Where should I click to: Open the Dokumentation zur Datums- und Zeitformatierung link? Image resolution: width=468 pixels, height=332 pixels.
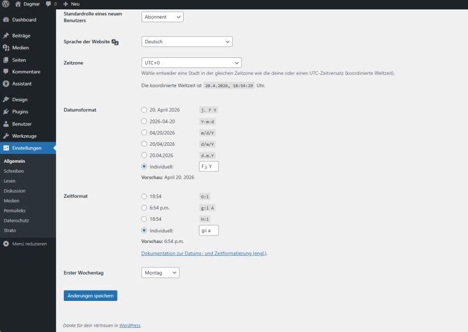[x=204, y=254]
